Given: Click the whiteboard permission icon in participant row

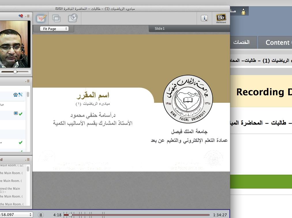Looking at the screenshot, I should tap(16, 113).
